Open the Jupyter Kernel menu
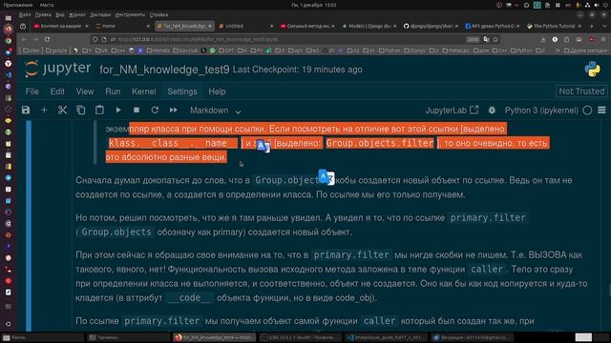Viewport: 611px width, 343px height. click(x=144, y=91)
